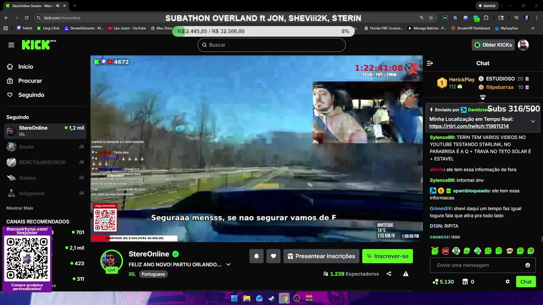543x305 pixels.
Task: Open the Chrome extensions puzzle icon
Action: point(486,18)
